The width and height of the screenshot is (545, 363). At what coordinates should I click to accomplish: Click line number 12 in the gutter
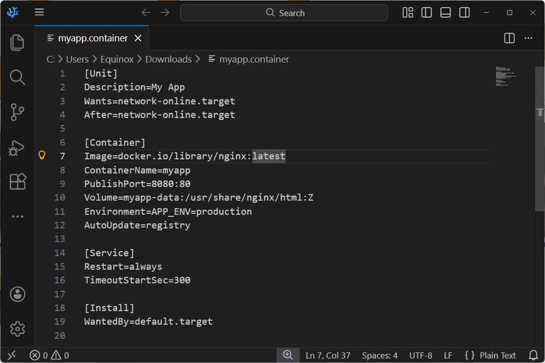[x=59, y=225]
